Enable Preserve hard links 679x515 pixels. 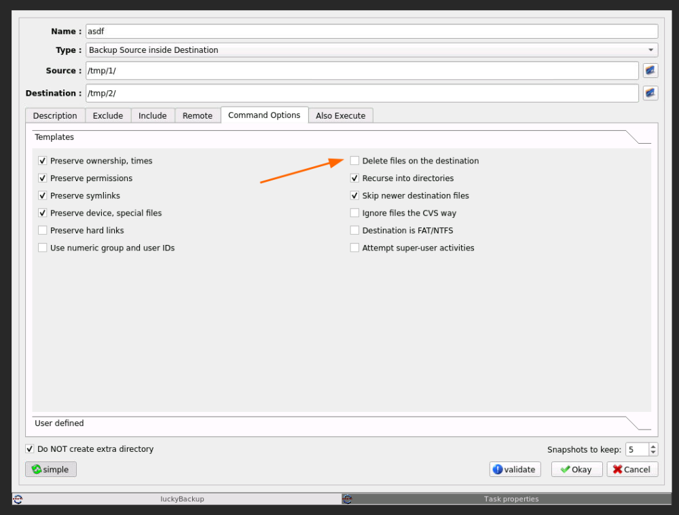tap(42, 230)
